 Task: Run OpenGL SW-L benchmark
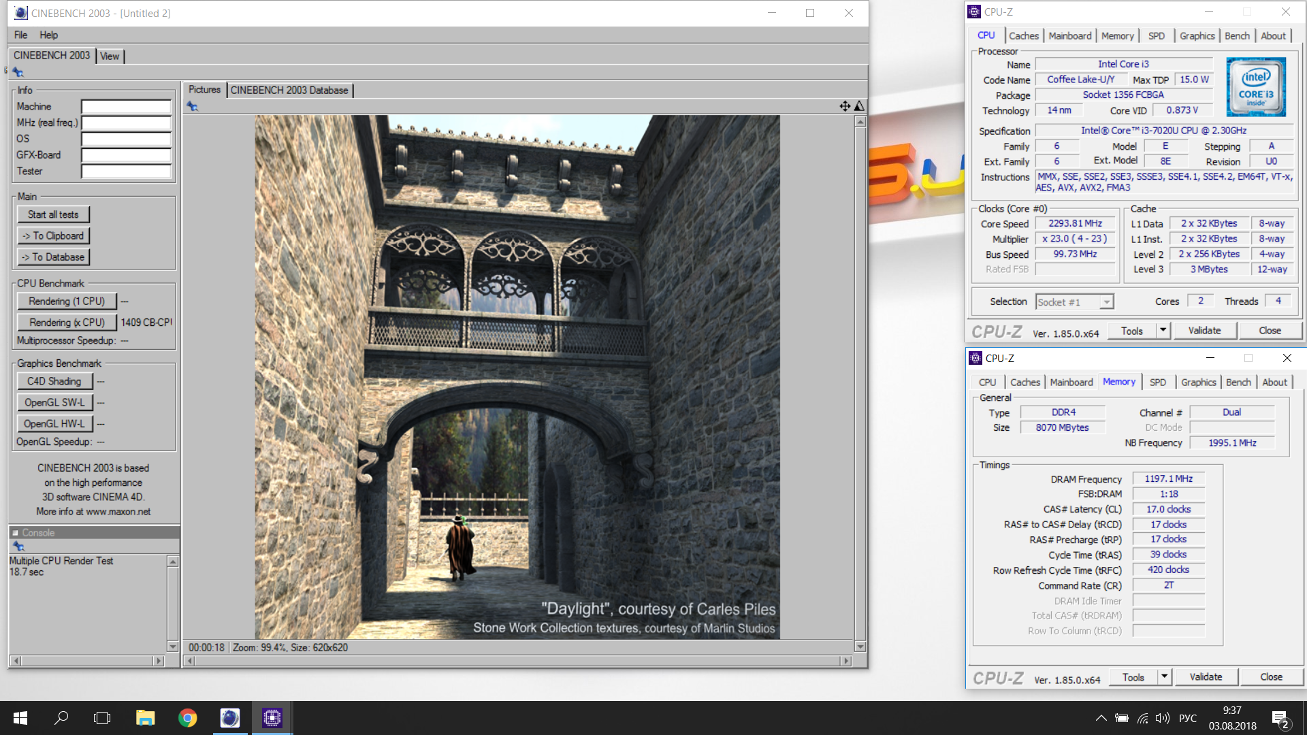(x=54, y=402)
